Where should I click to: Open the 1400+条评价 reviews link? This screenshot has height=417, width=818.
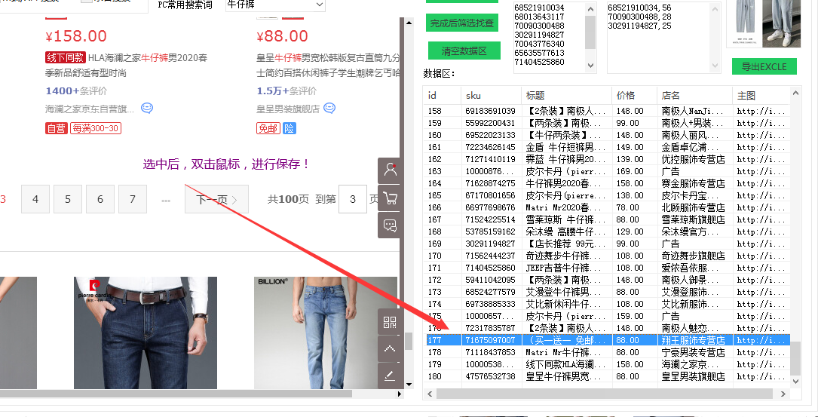pos(76,90)
